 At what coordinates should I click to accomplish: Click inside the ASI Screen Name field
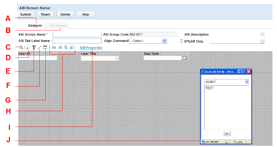click(x=77, y=34)
